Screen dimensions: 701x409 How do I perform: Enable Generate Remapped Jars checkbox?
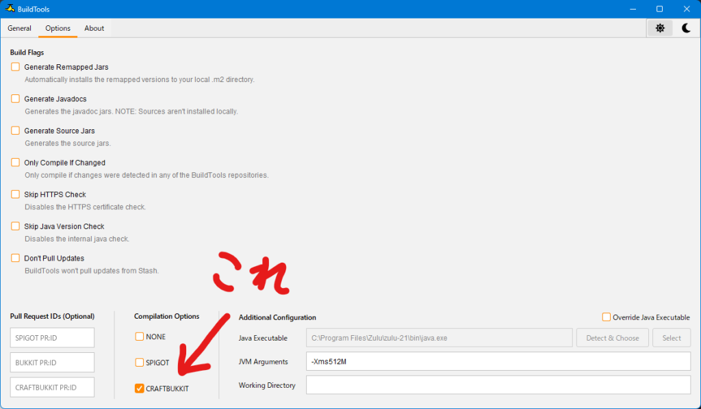16,67
